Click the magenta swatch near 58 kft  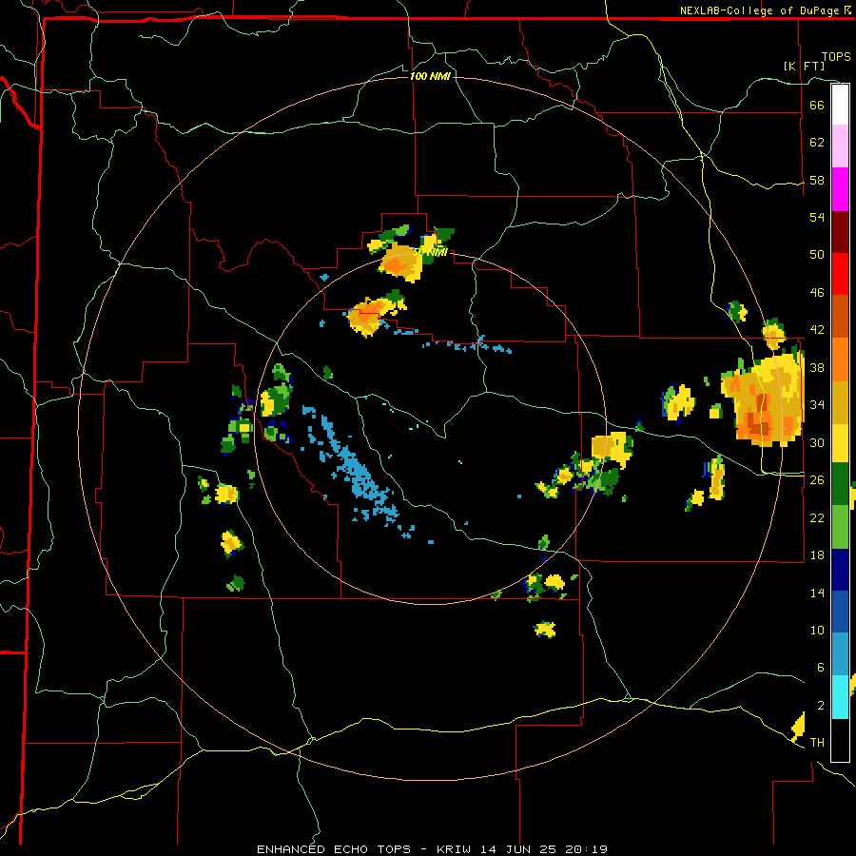[840, 189]
